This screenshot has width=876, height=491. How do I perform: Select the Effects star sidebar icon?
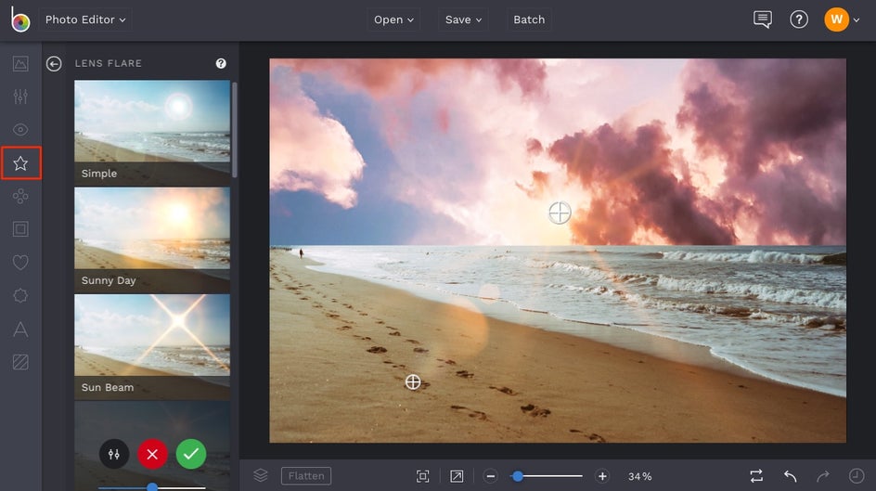[20, 163]
